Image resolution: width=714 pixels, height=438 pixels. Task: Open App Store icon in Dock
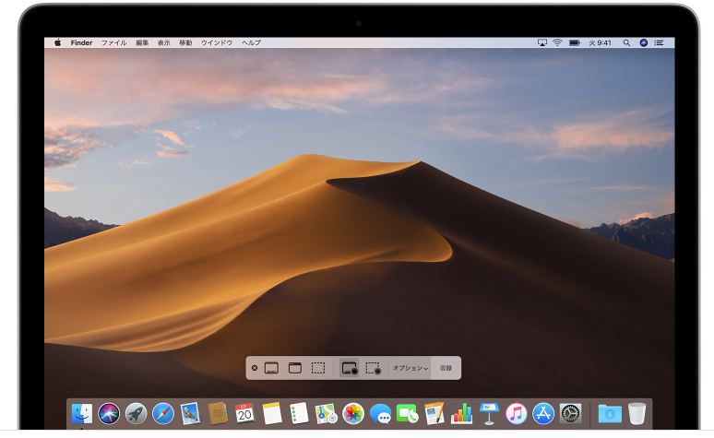click(543, 413)
